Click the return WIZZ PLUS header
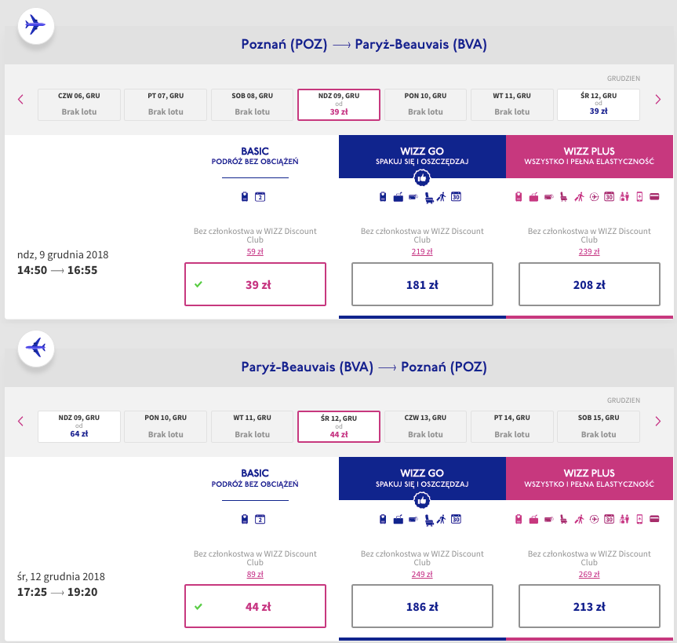 point(589,478)
